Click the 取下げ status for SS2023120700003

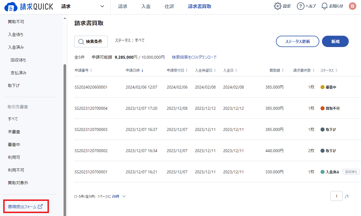[x=328, y=129]
